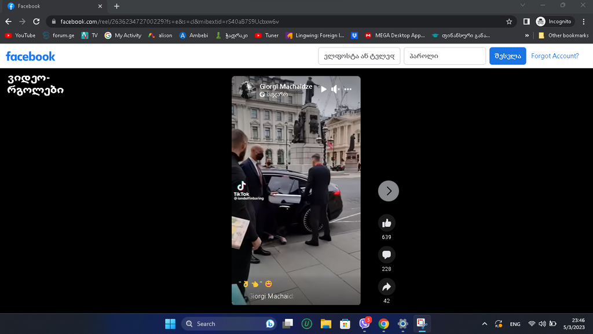This screenshot has width=593, height=334.
Task: Go to the next reel arrow
Action: point(389,191)
